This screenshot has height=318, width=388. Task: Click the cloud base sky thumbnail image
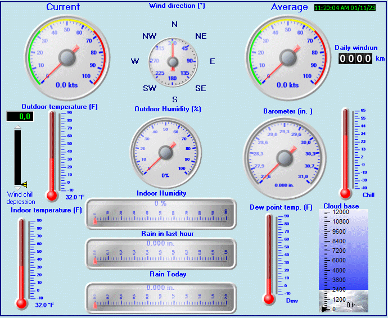[x=344, y=301]
